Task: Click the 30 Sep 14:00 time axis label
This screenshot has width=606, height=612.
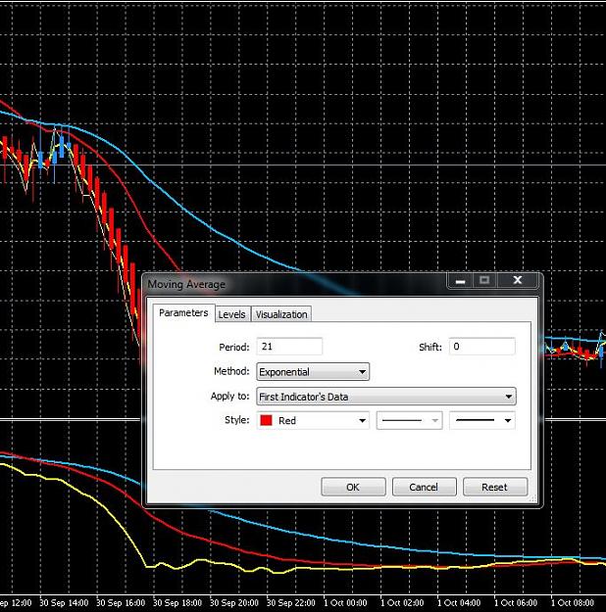Action: coord(64,603)
